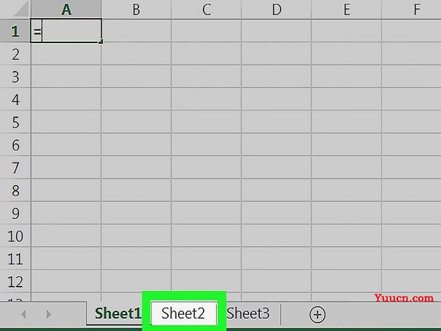Select column E header

346,9
